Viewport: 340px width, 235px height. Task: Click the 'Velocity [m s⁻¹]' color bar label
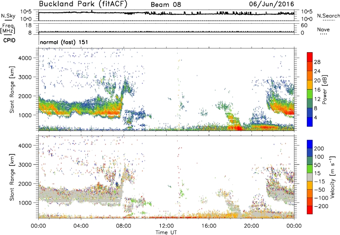click(x=333, y=177)
